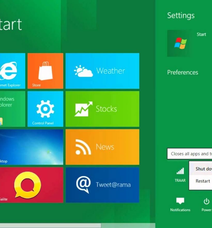Click the scrollbar track right of thumb
Screen dimensions: 212x228
128,225
